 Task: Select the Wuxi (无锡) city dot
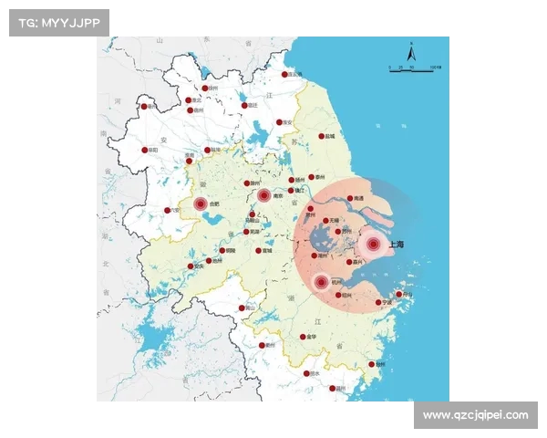(325, 221)
